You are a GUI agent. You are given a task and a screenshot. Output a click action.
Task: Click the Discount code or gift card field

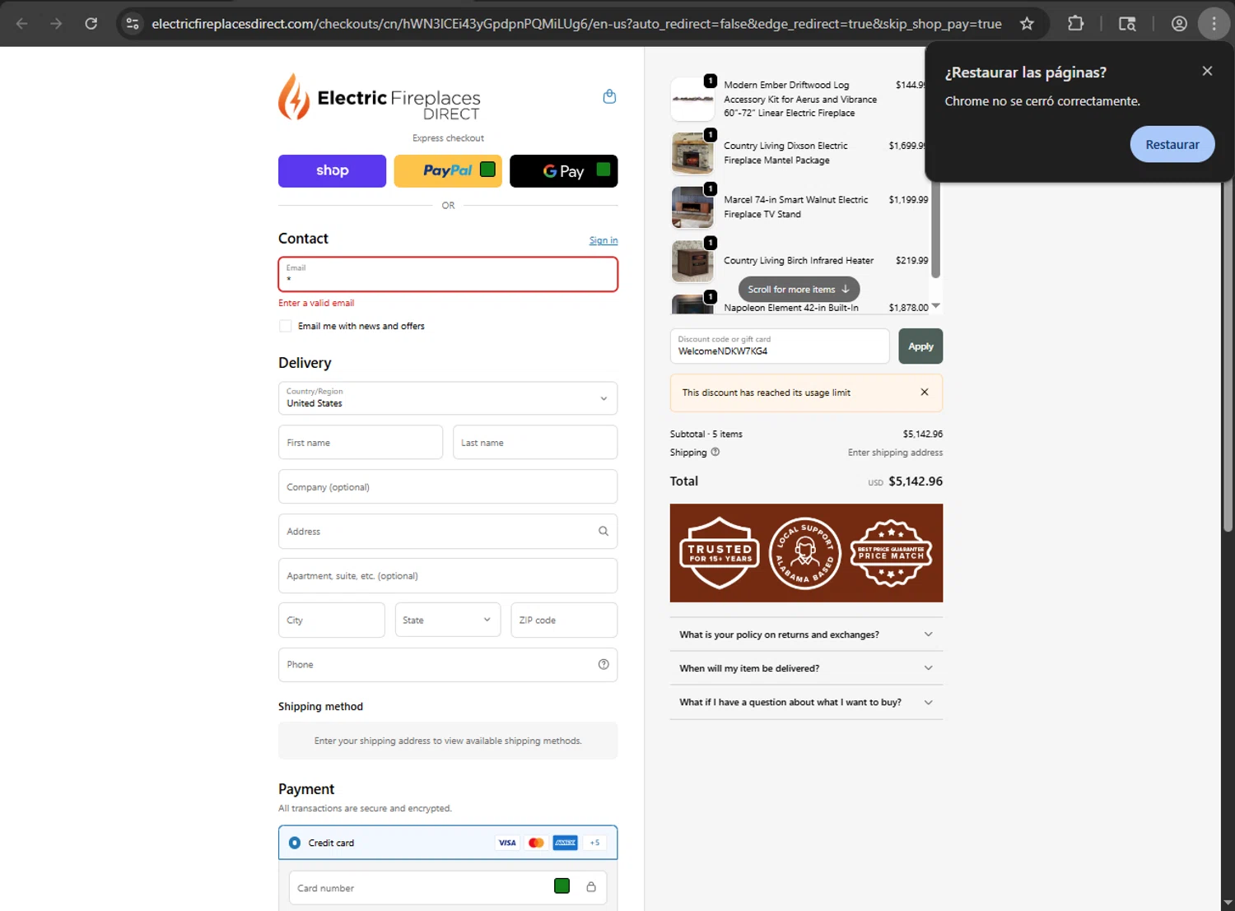pyautogui.click(x=780, y=346)
